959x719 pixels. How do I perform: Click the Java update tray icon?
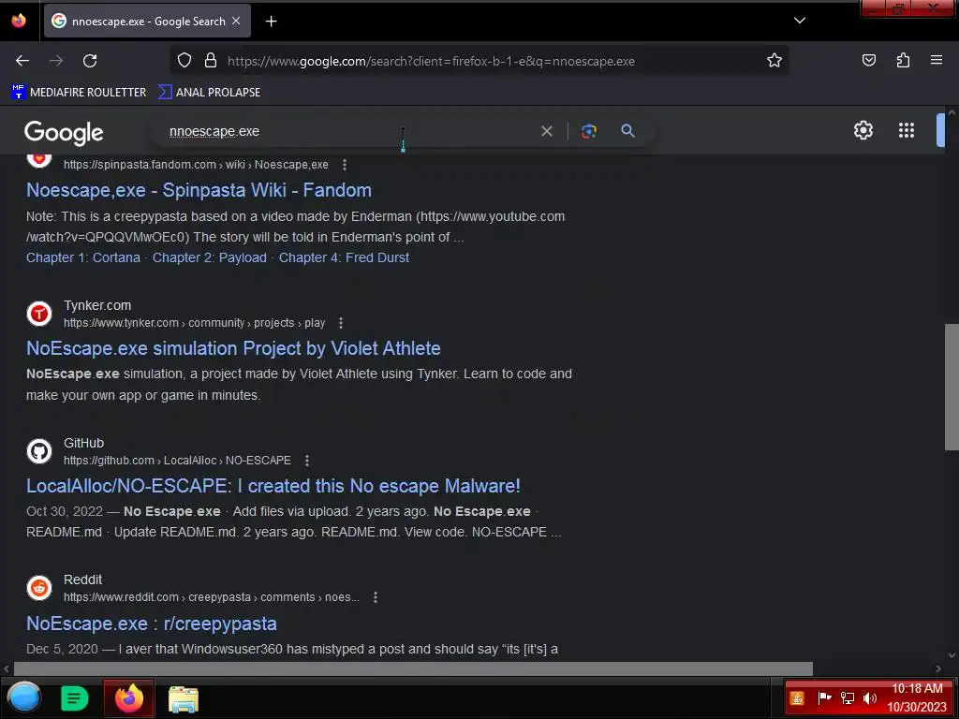pyautogui.click(x=797, y=697)
